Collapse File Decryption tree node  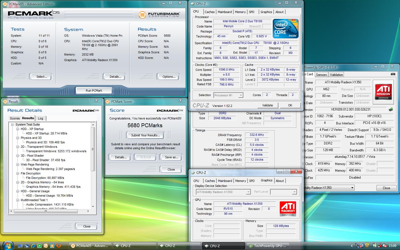pos(18,173)
